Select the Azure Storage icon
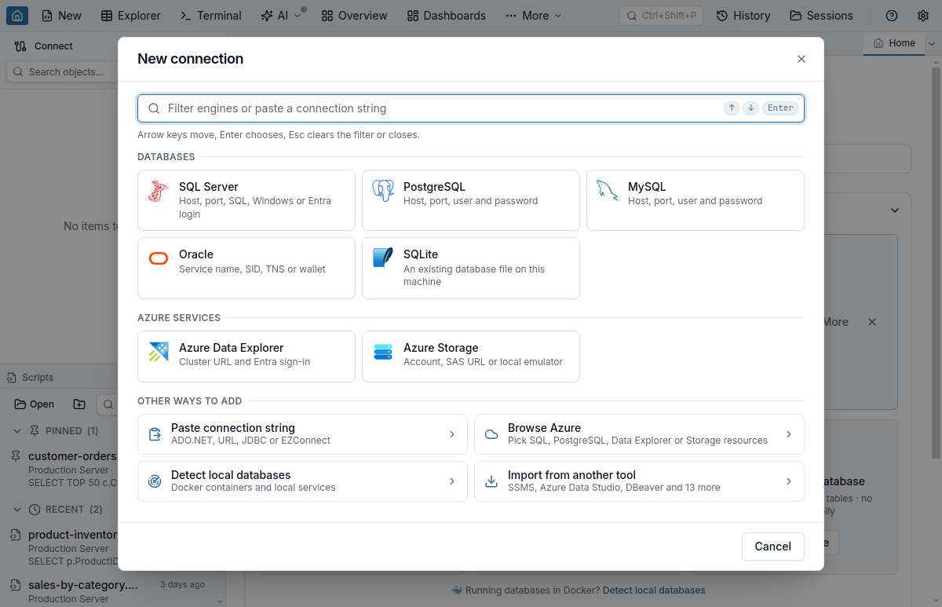Viewport: 942px width, 607px height. (383, 352)
